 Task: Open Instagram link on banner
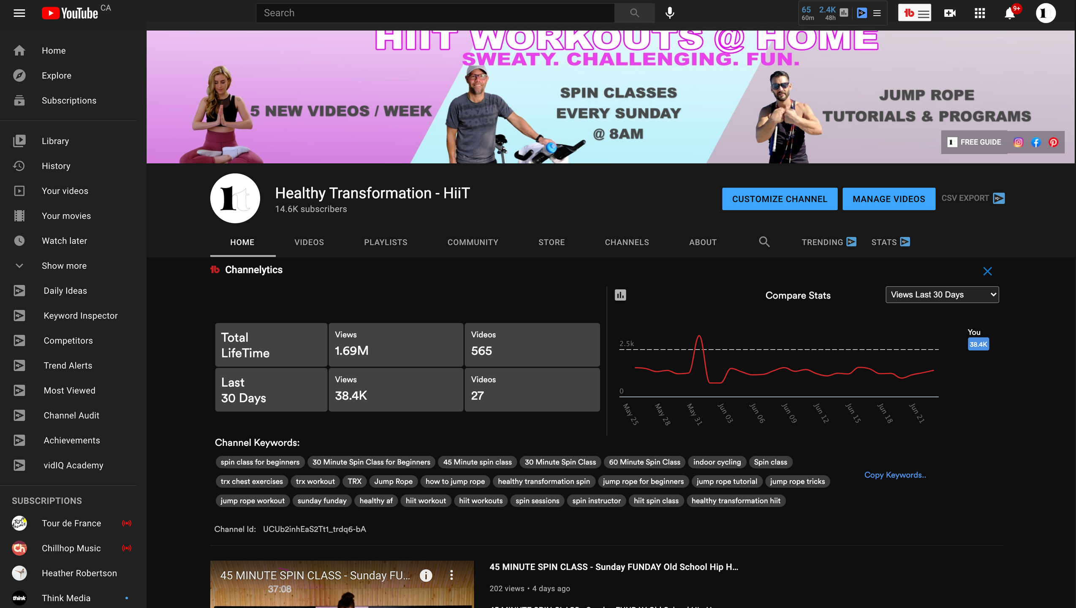pyautogui.click(x=1018, y=142)
